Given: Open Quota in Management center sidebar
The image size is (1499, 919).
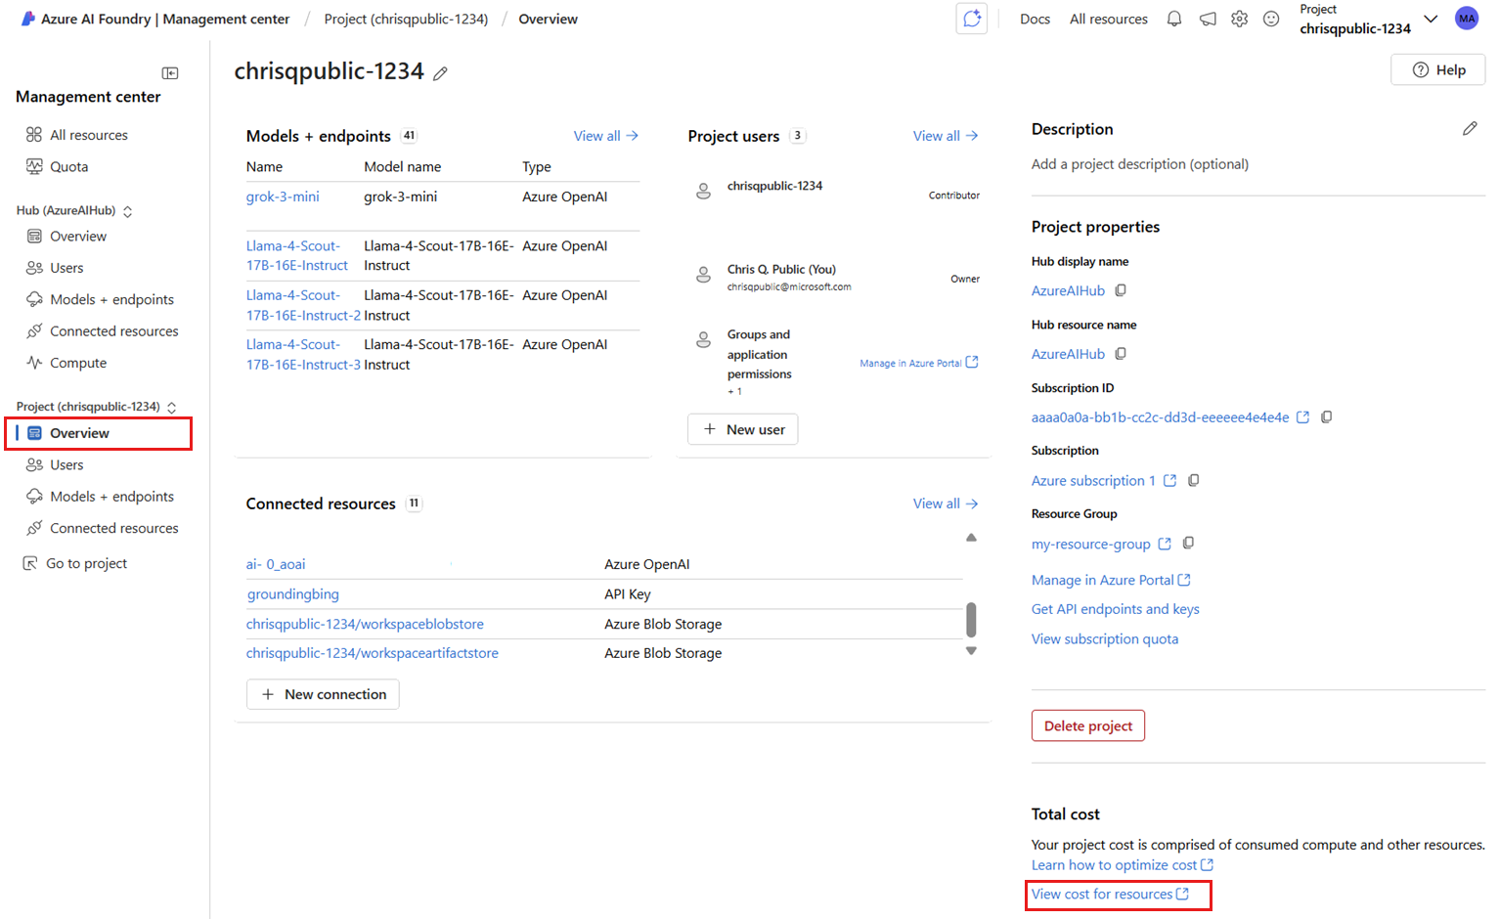Looking at the screenshot, I should (68, 166).
